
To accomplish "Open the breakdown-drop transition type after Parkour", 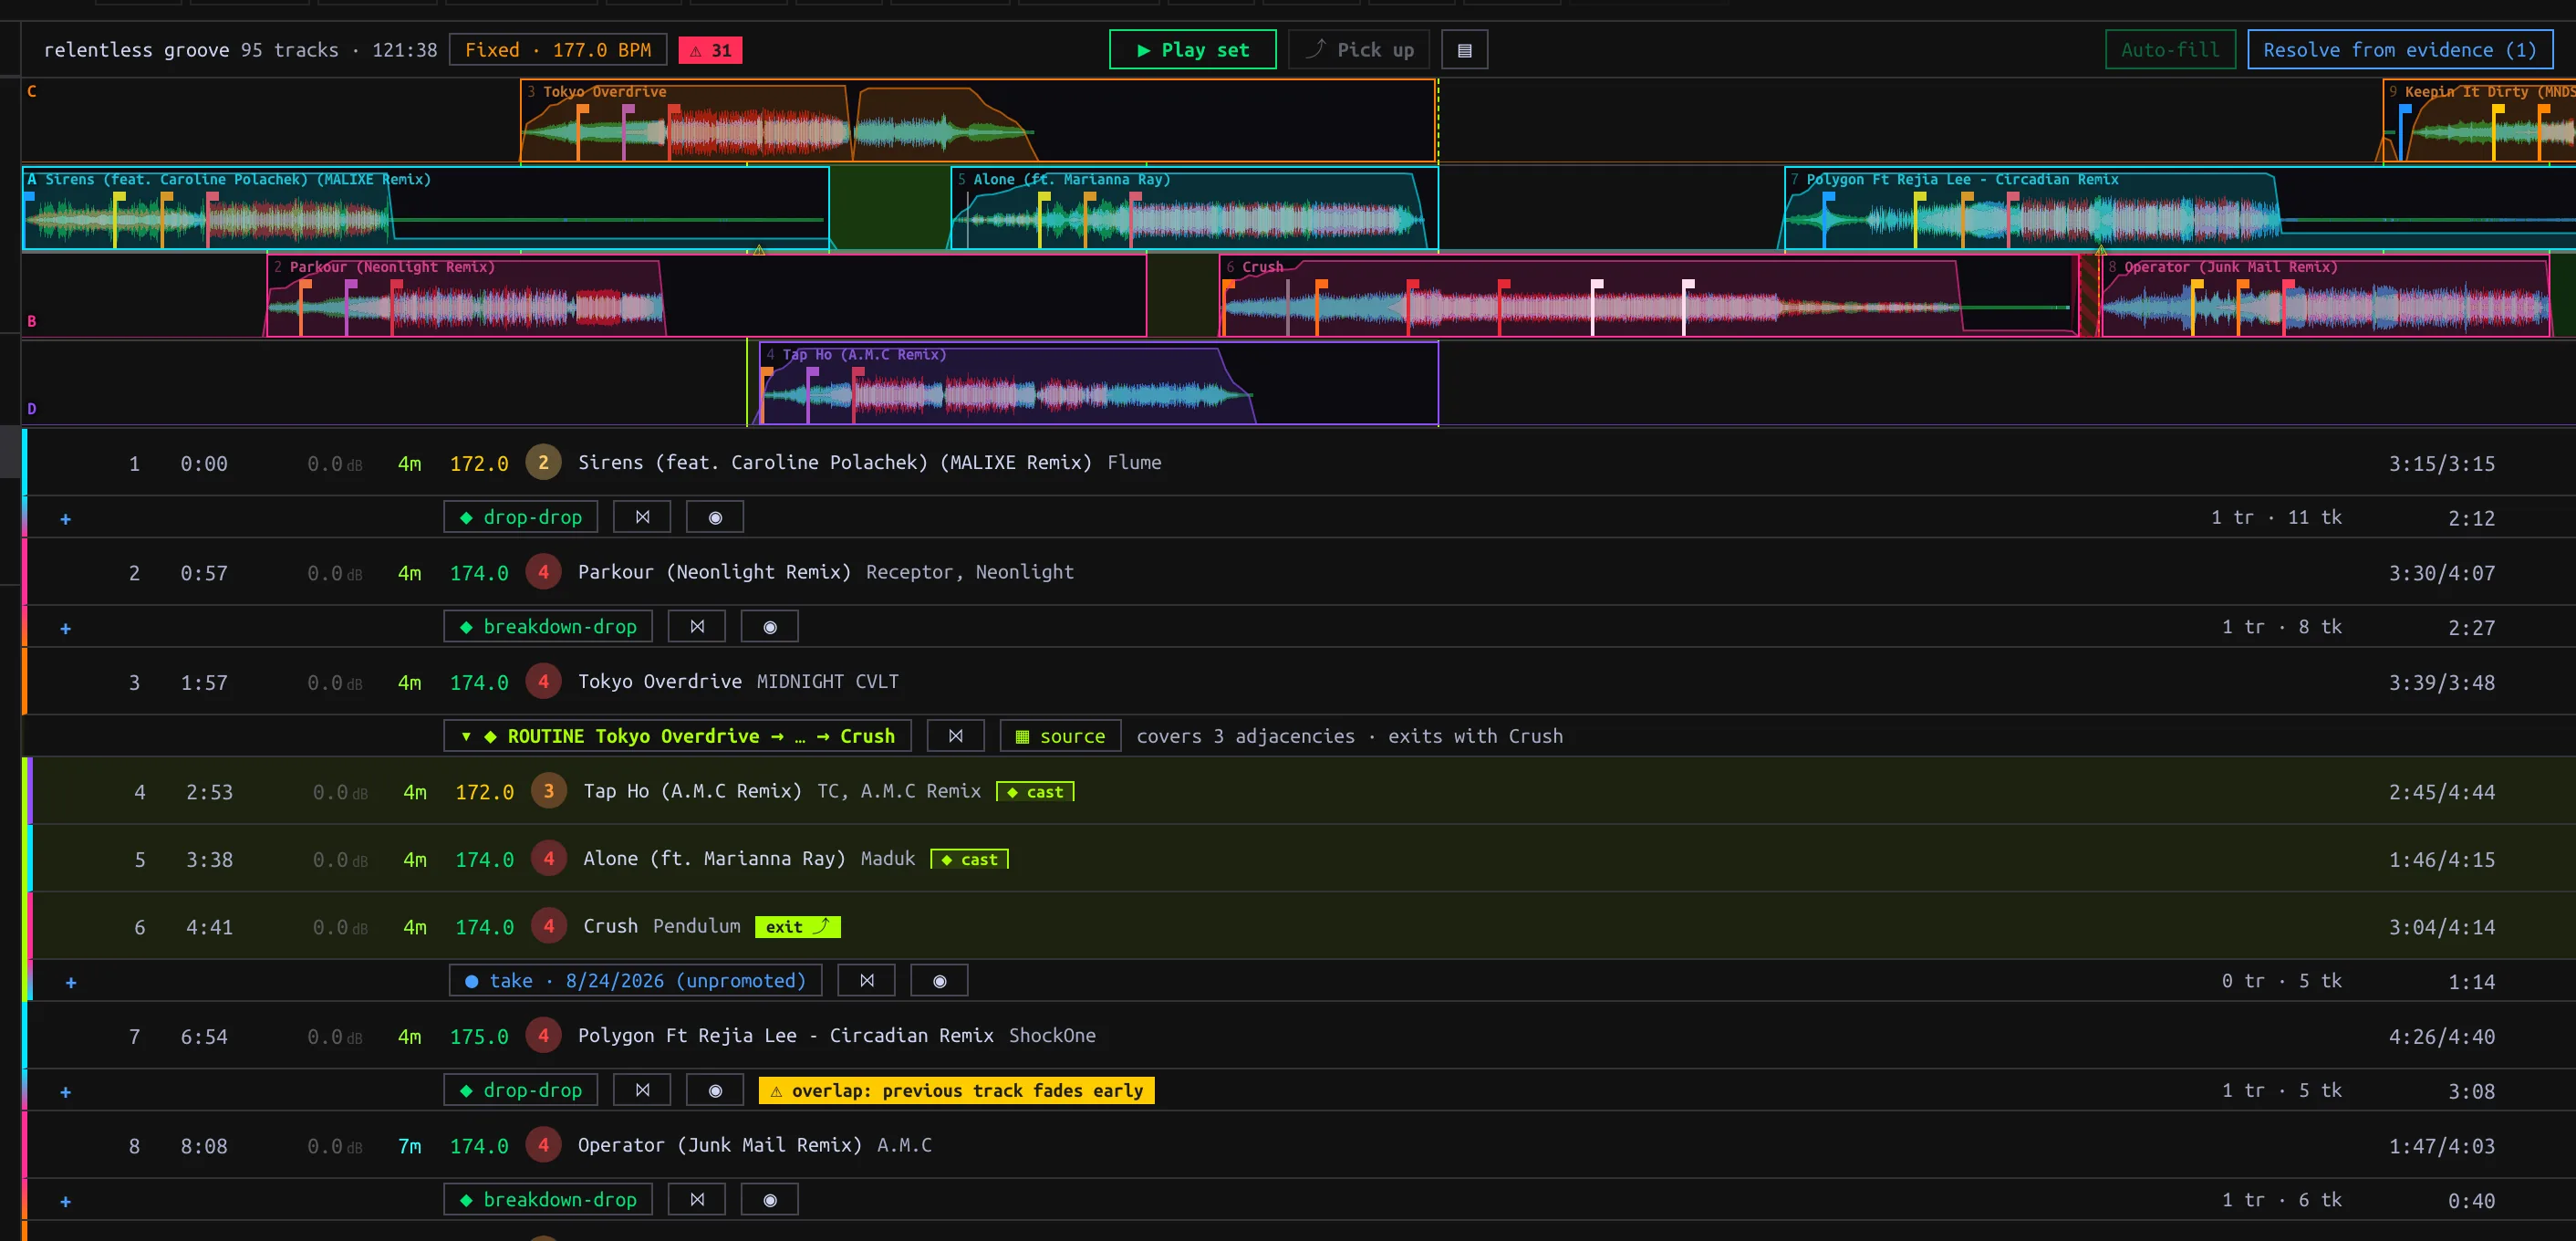I will pyautogui.click(x=548, y=626).
